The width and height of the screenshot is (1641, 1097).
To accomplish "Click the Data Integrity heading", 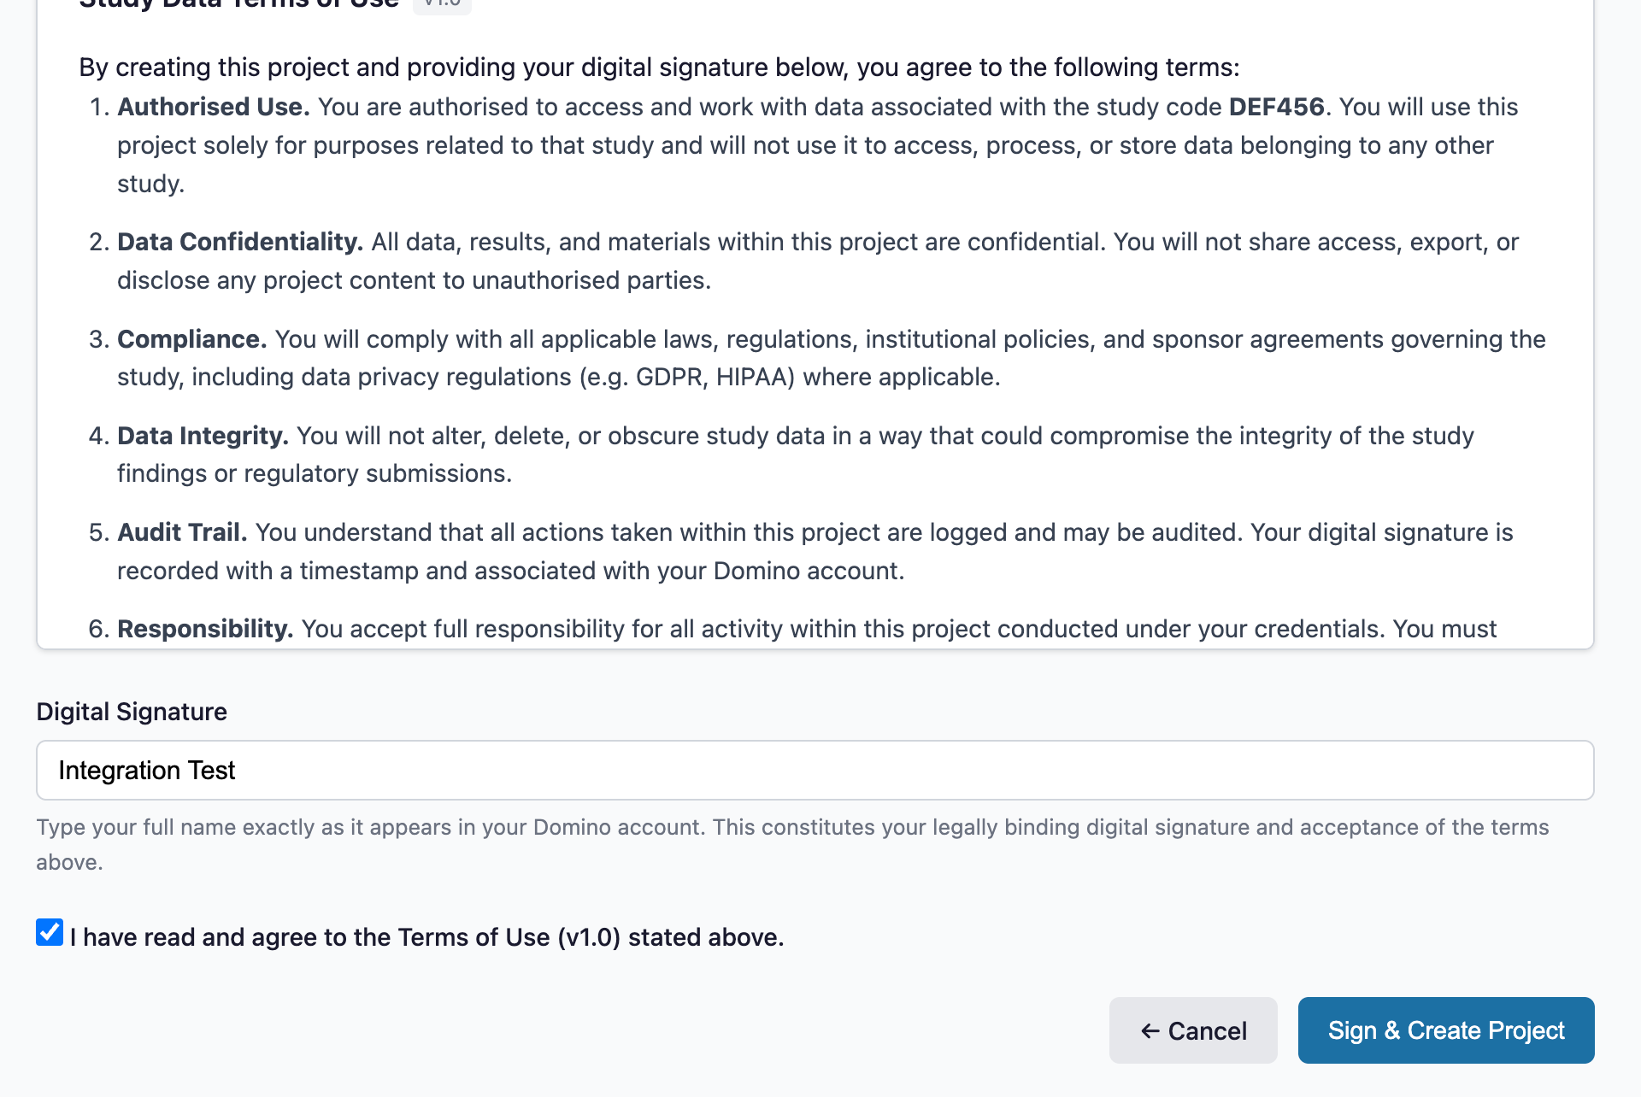I will (202, 435).
